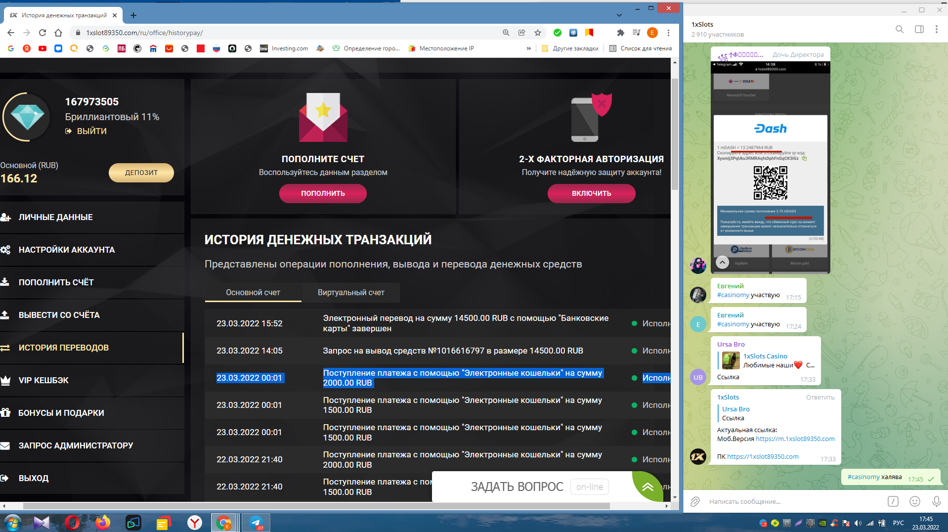This screenshot has width=948, height=532.
Task: Switch to the Виртуальный счет tab
Action: click(x=350, y=292)
